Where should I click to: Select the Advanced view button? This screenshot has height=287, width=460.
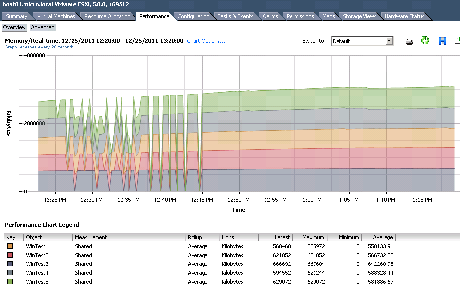tap(43, 27)
